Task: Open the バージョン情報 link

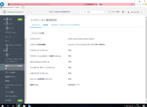Action: tap(114, 12)
